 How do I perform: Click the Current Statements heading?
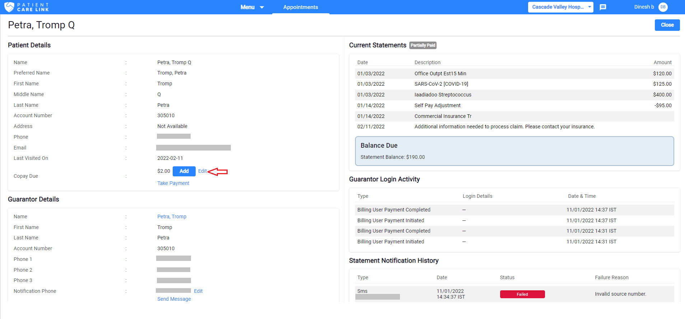pos(377,45)
